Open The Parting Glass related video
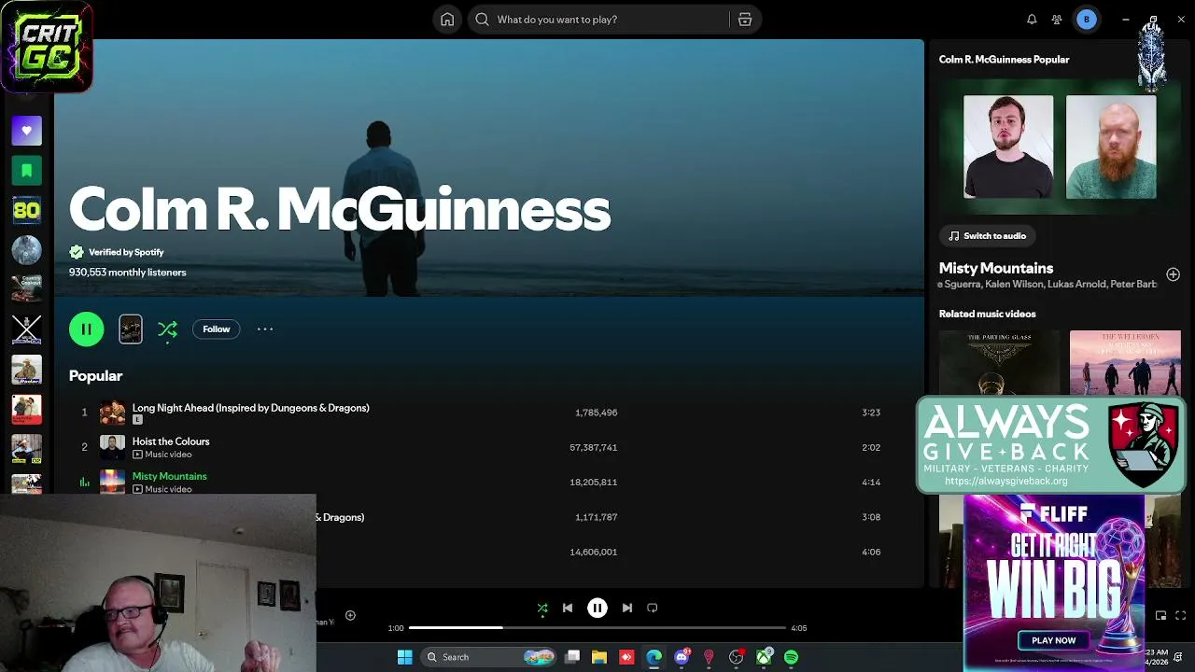 (1000, 363)
